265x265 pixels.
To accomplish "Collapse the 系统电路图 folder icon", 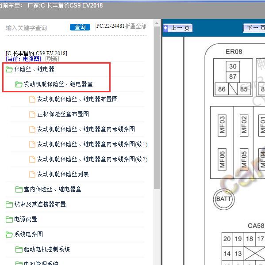I will (x=9, y=235).
